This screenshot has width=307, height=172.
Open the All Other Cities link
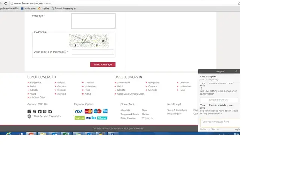(x=38, y=98)
